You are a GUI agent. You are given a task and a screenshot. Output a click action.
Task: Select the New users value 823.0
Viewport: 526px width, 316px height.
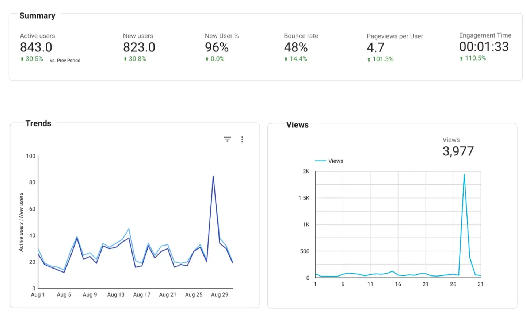click(139, 47)
